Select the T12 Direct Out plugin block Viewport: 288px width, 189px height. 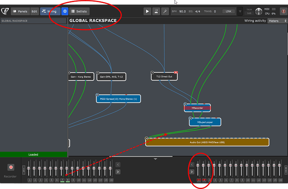(164, 77)
